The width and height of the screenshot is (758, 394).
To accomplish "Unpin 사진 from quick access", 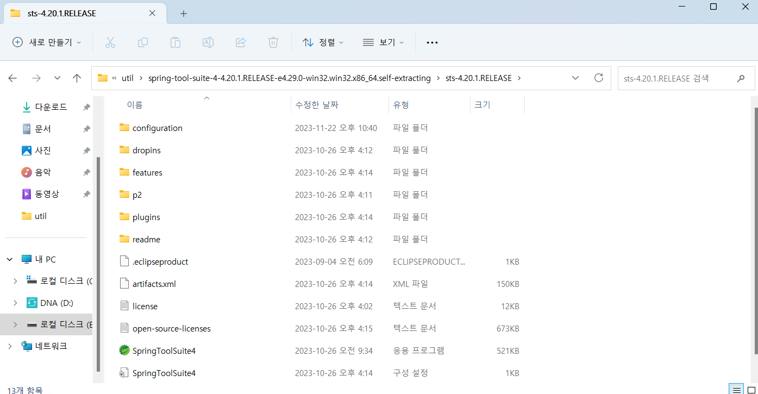I will tap(86, 151).
